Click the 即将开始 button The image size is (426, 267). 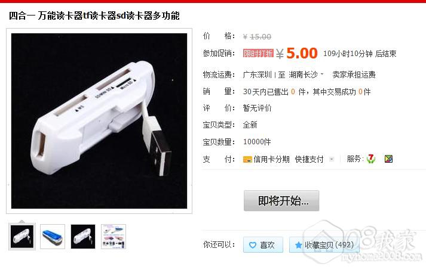click(281, 201)
